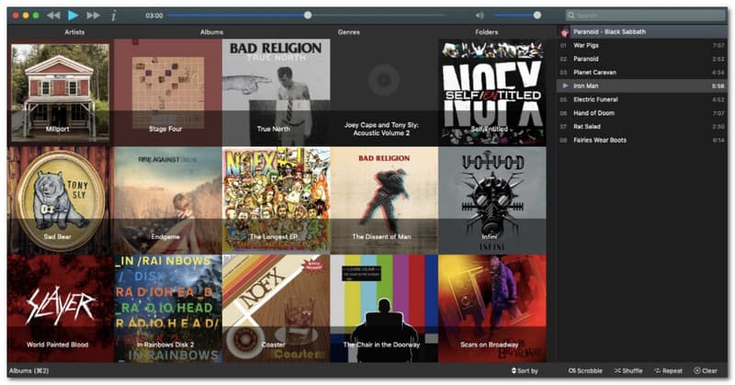The image size is (735, 385).
Task: Click the play button
Action: pos(73,16)
